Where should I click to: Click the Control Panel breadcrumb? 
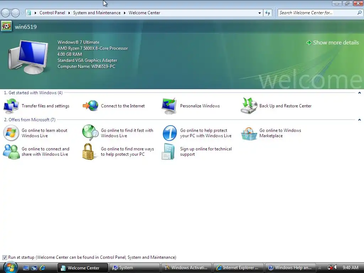click(x=52, y=13)
